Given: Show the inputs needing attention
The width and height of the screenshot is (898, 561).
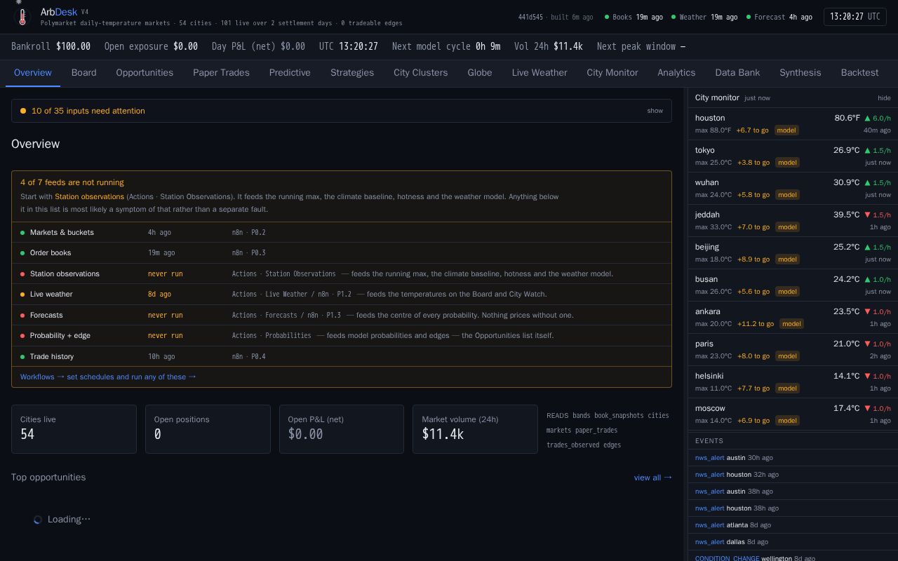Looking at the screenshot, I should (x=655, y=111).
